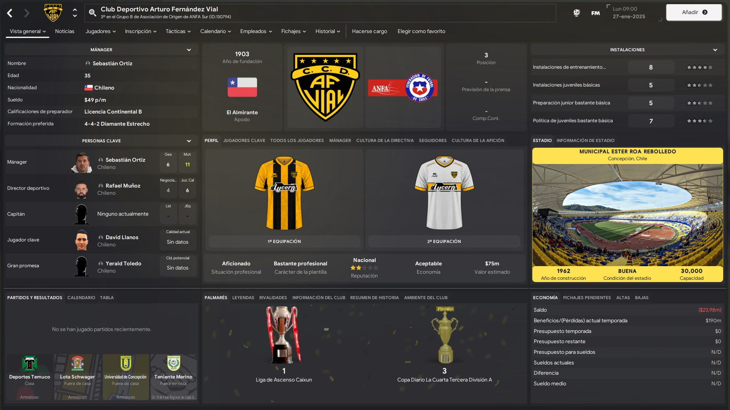Open the Noticias menu item

(x=65, y=31)
